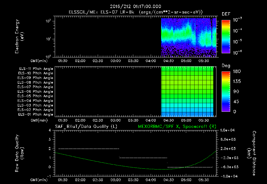
Task: Select the ELS-05 Pitch Angle row label
Action: (35, 96)
